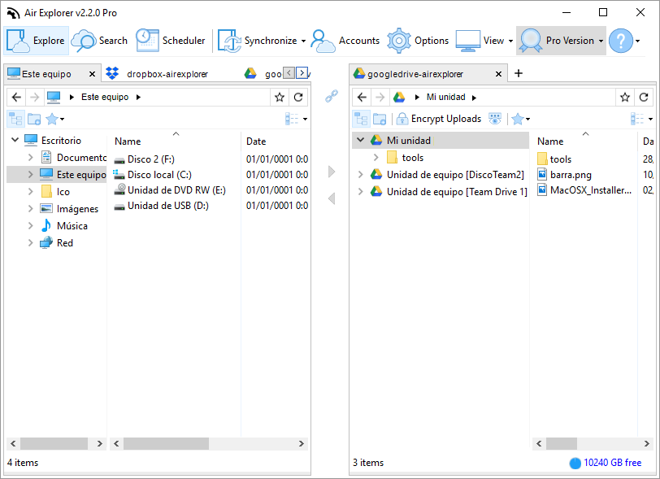
Task: Expand the Documentos tree node
Action: (x=30, y=158)
